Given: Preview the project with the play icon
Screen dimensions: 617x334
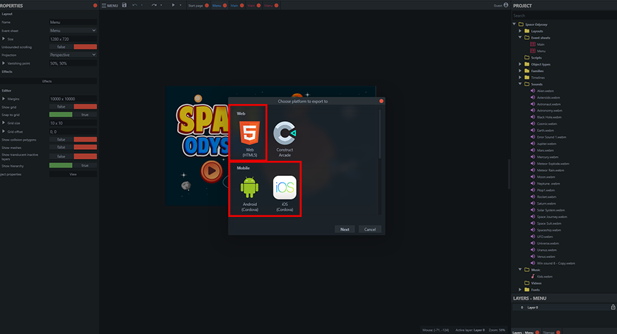Looking at the screenshot, I should pos(173,5).
